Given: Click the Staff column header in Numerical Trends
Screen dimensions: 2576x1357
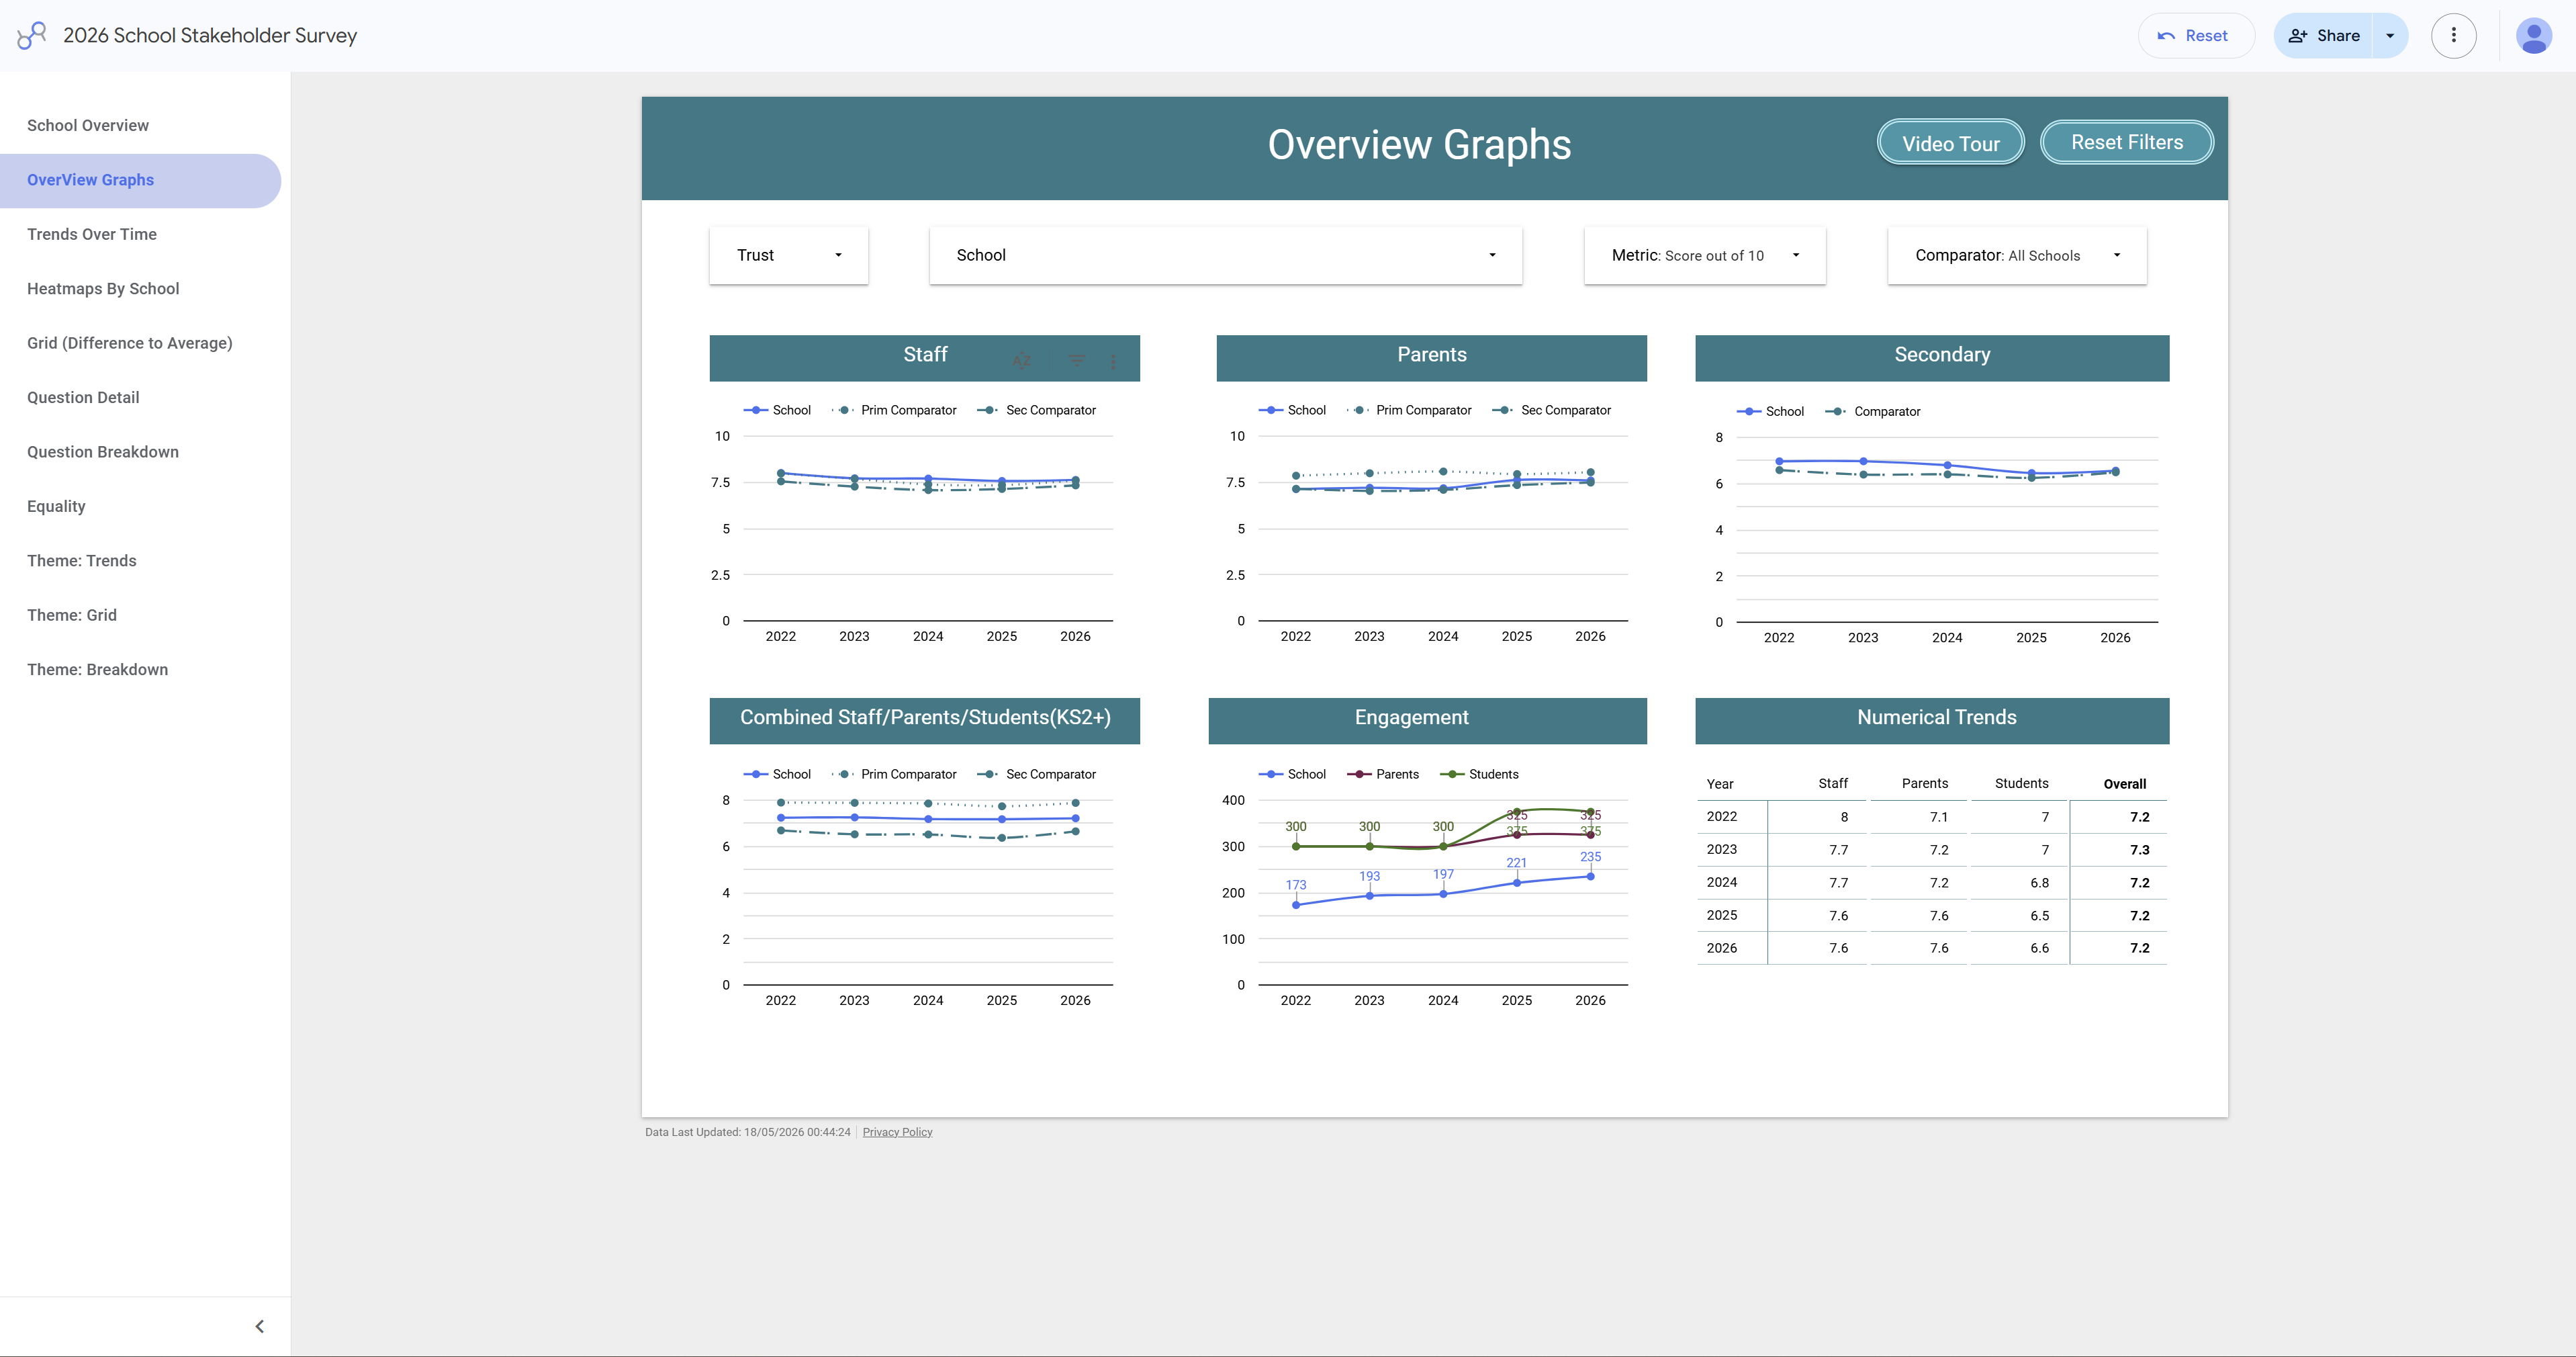Looking at the screenshot, I should point(1833,783).
